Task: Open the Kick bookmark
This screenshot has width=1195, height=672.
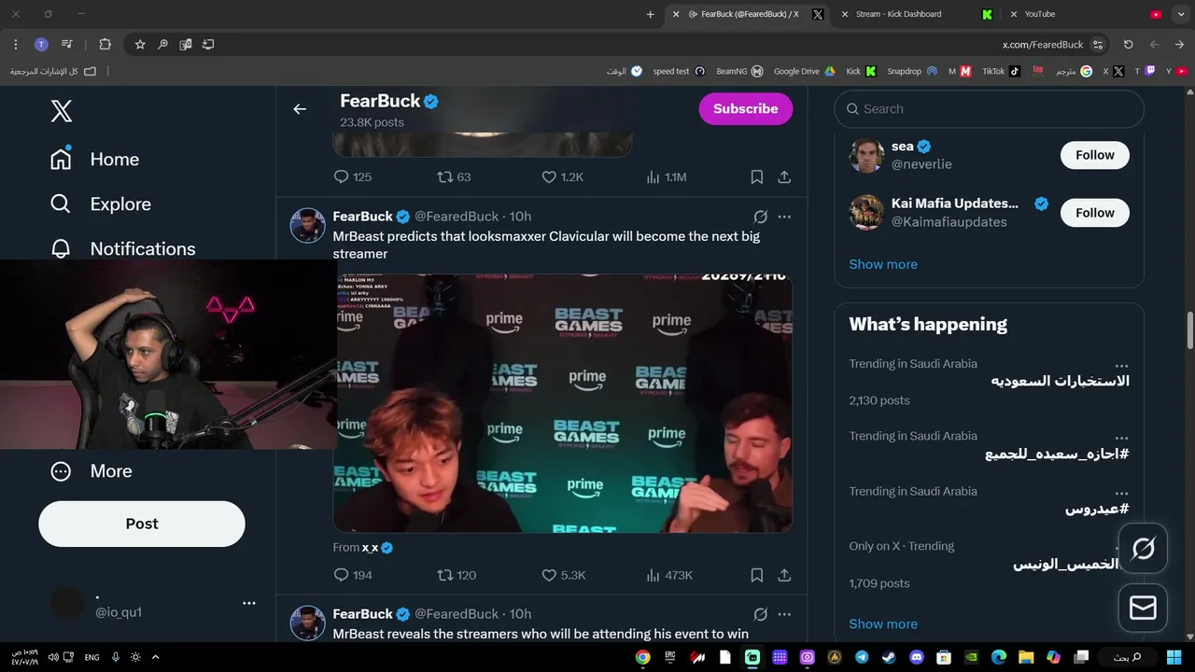Action: point(861,71)
